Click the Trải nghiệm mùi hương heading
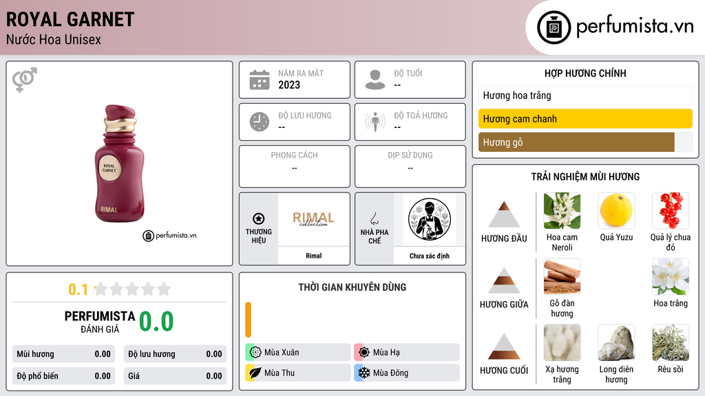This screenshot has width=705, height=396. [585, 177]
